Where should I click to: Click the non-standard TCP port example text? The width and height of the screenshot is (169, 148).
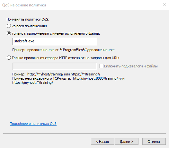click(x=68, y=81)
